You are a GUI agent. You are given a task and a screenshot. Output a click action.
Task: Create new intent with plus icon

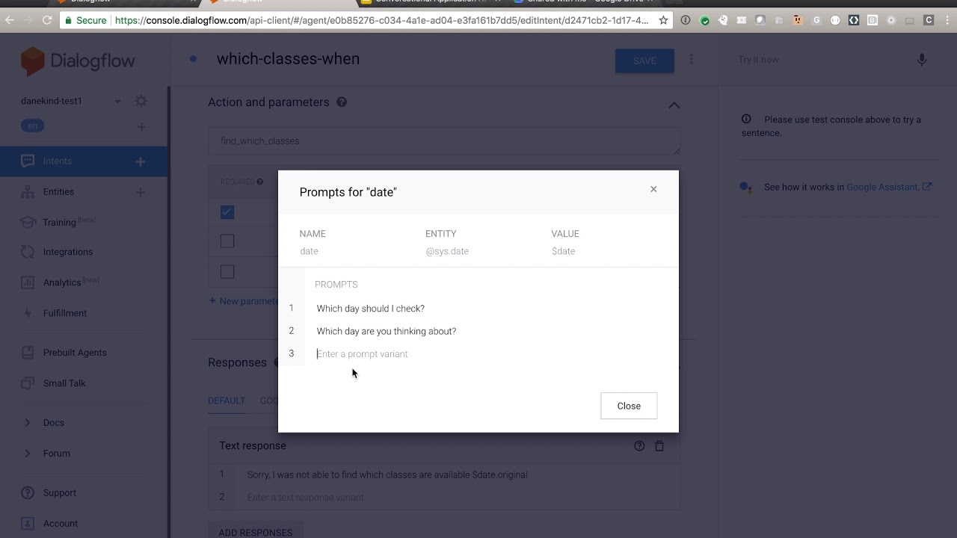[x=141, y=161]
